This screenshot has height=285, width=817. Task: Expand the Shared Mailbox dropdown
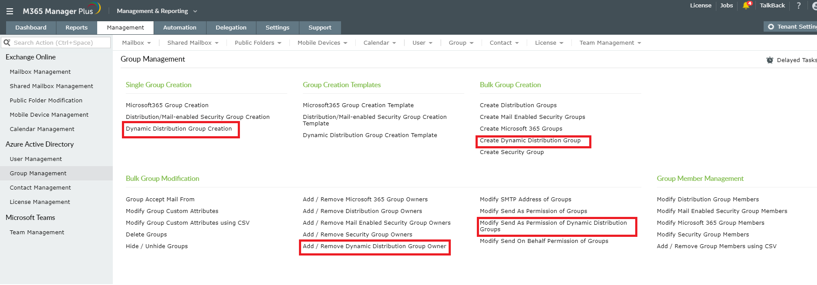coord(193,43)
